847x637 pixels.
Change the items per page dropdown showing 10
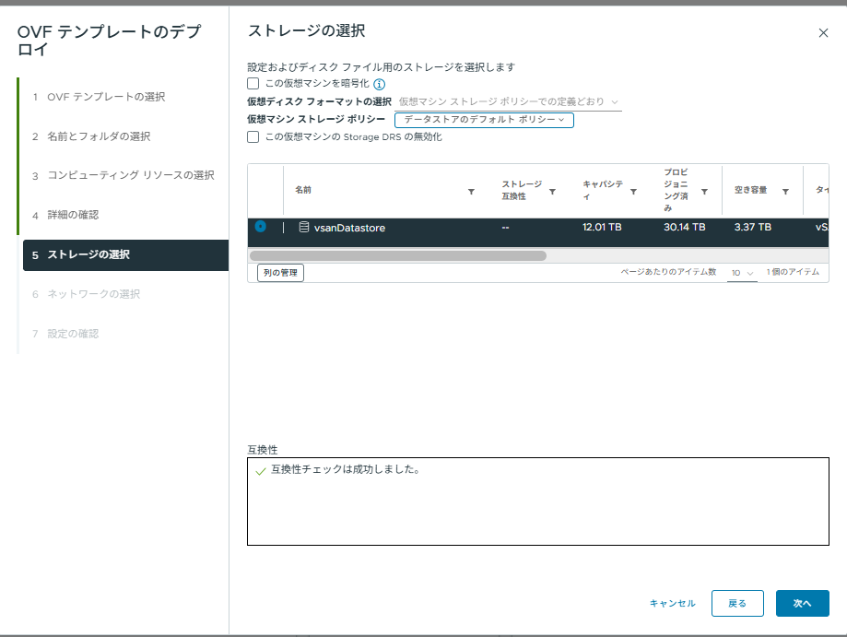tap(742, 273)
